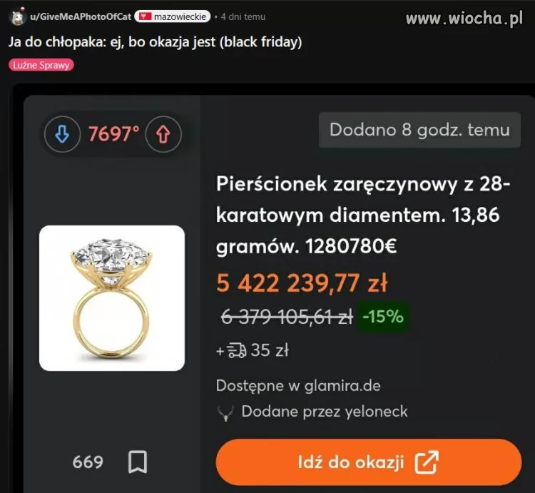The image size is (535, 493).
Task: Click the 669 comments count
Action: click(88, 462)
